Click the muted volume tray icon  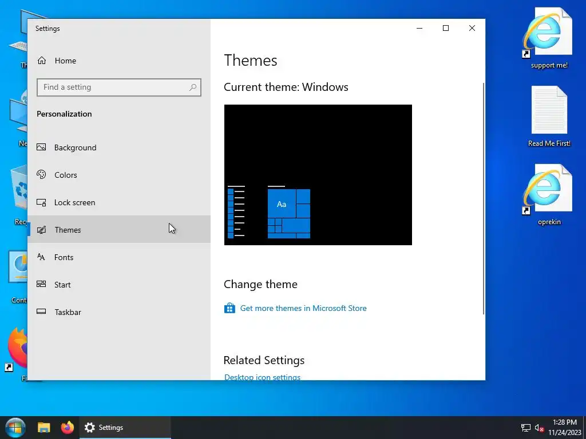pos(539,428)
